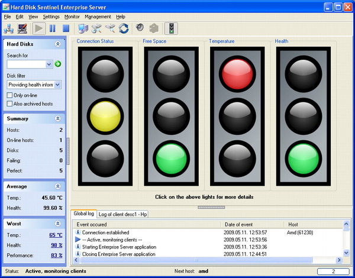This screenshot has width=355, height=278.
Task: Collapse the Hard Disks panel
Action: coord(58,44)
